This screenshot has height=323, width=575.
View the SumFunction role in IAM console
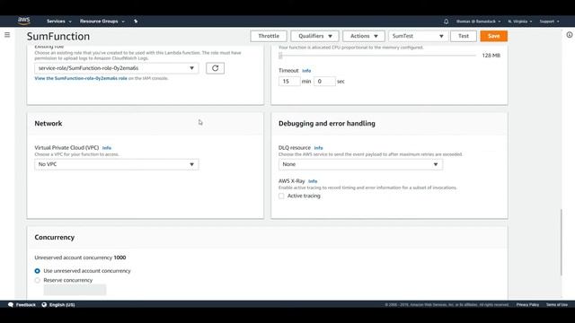(x=81, y=78)
